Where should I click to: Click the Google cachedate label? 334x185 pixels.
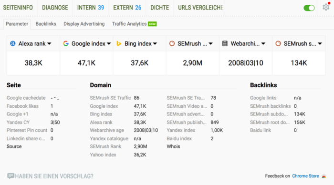pyautogui.click(x=26, y=98)
